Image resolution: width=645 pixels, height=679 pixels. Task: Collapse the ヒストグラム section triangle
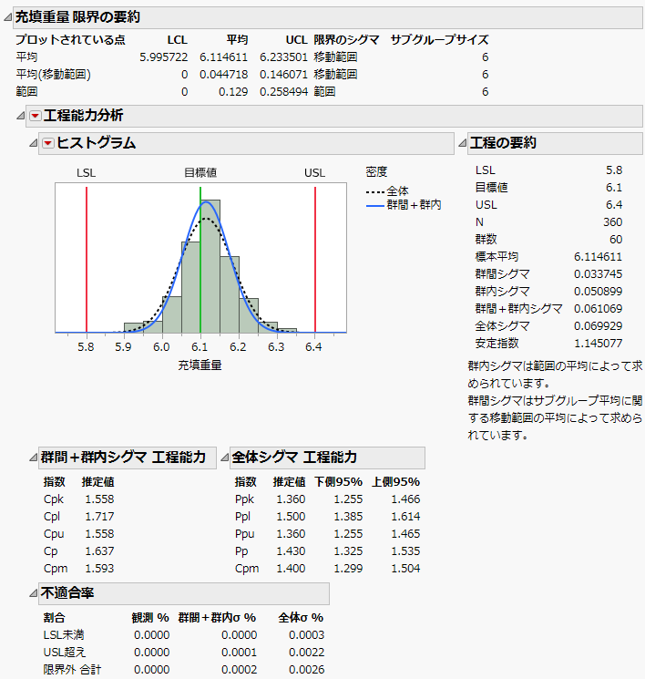click(x=33, y=143)
